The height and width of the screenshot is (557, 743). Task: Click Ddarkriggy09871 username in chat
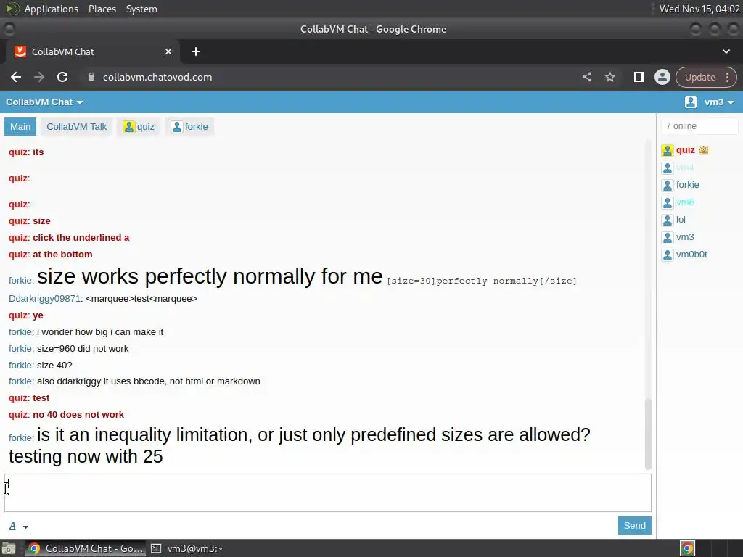[x=44, y=298]
